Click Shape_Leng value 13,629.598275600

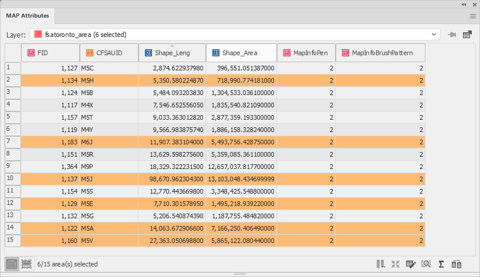[x=172, y=154]
